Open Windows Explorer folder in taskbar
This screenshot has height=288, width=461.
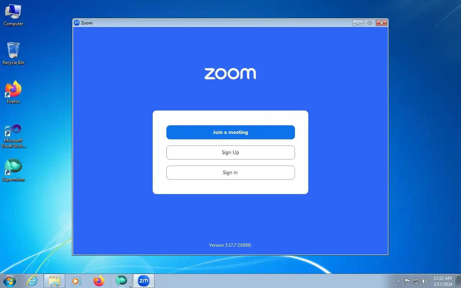(54, 281)
